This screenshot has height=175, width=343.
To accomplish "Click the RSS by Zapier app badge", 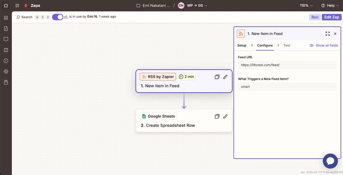I will point(158,76).
